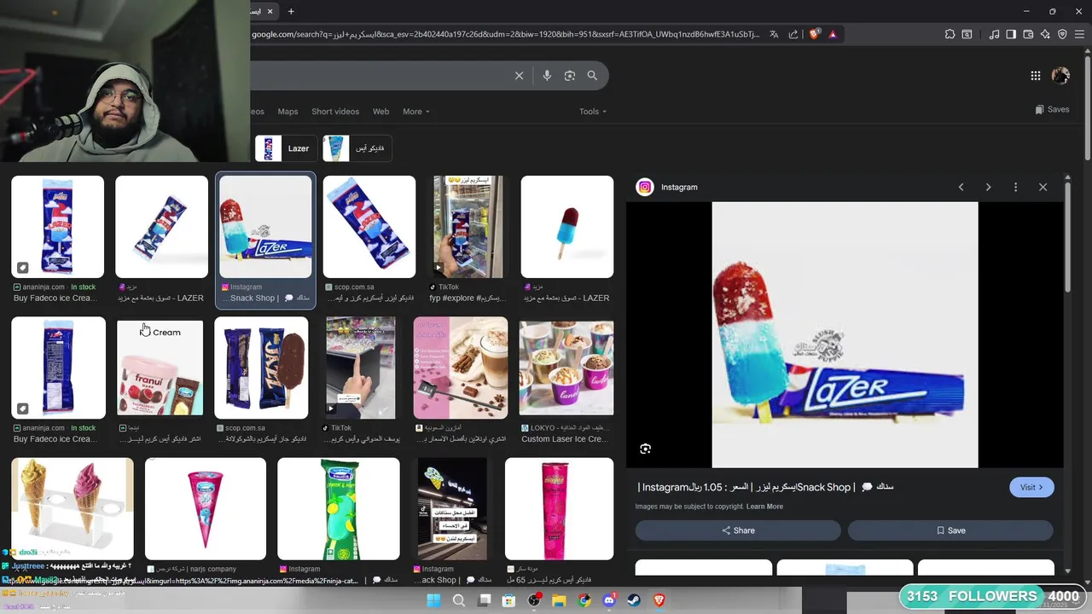Image resolution: width=1092 pixels, height=614 pixels.
Task: Show next image in preview panel
Action: 988,187
